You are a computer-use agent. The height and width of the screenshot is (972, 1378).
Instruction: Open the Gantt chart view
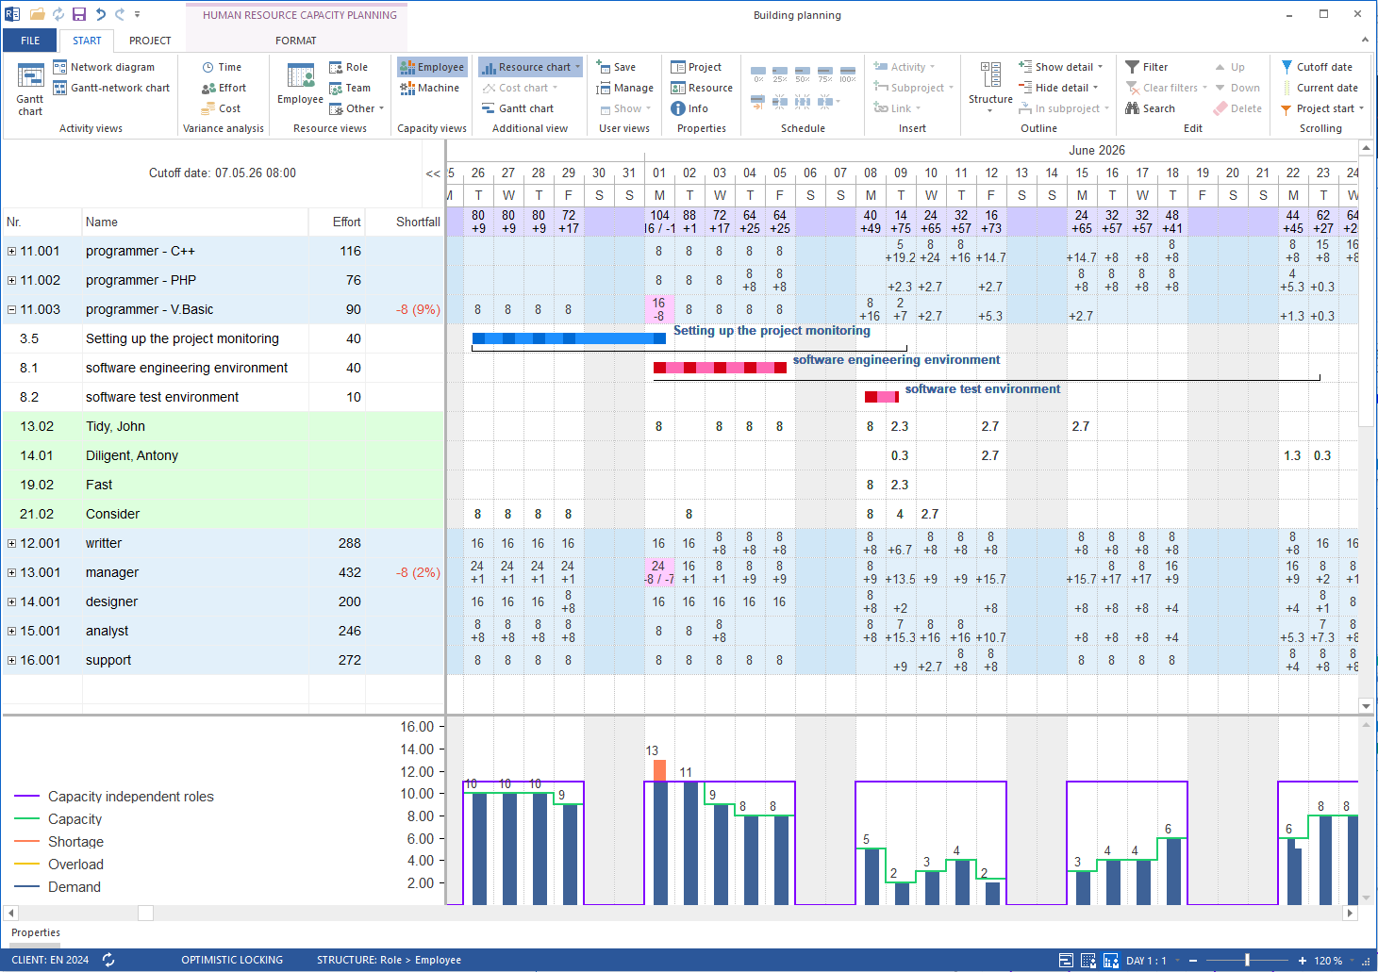coord(30,90)
